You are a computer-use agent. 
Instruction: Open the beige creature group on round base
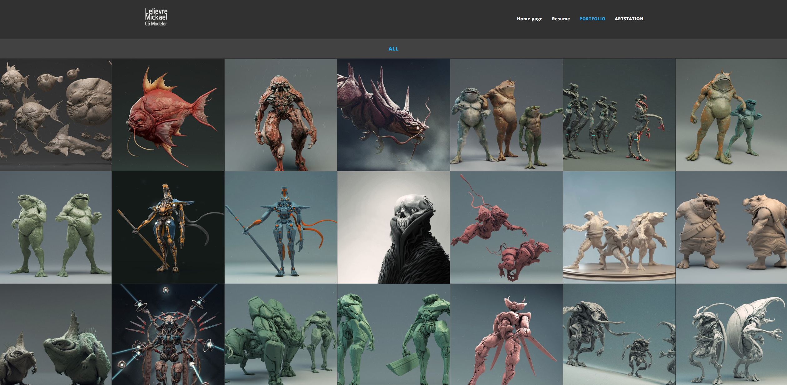(619, 227)
